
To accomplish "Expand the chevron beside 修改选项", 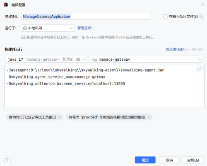I will click(x=188, y=49).
